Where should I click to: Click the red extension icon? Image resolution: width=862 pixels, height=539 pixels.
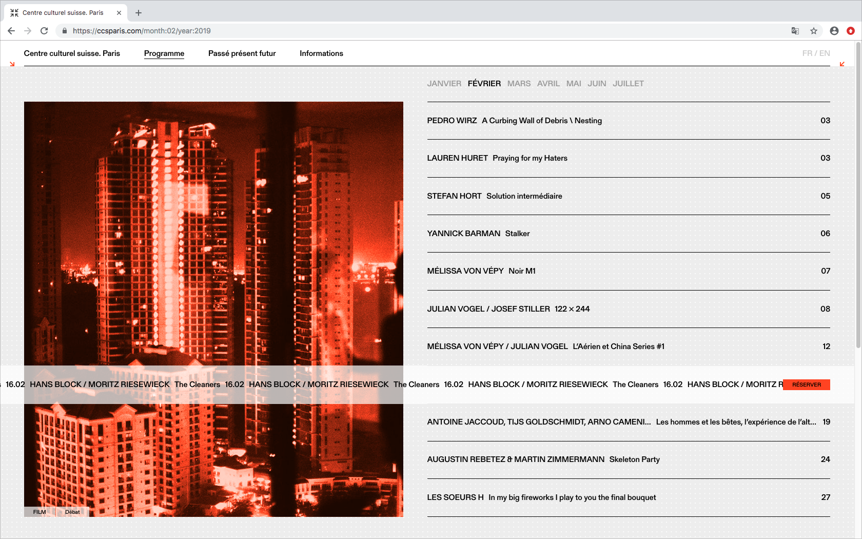tap(851, 31)
